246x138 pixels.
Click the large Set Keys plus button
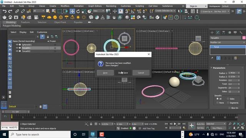click(191, 126)
